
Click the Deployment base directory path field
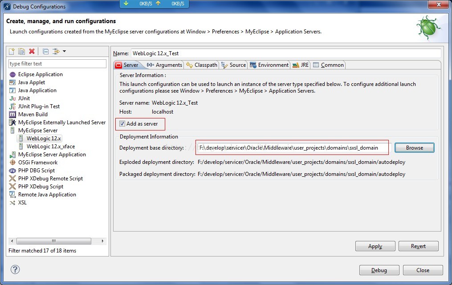pyautogui.click(x=293, y=148)
